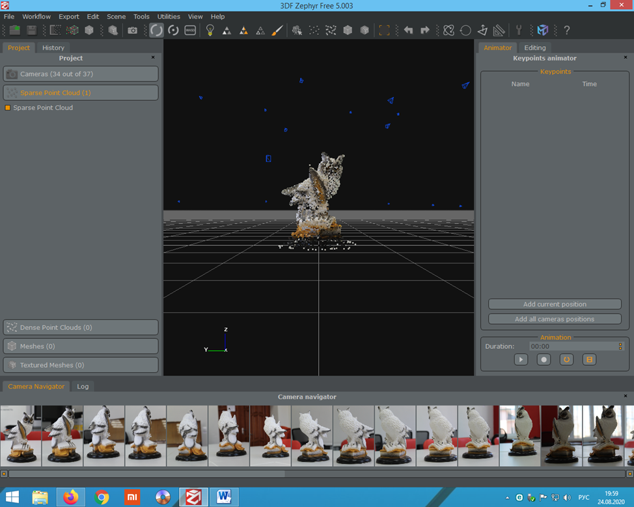Click the orange animation loop button
Screen dimensions: 634x507
[566, 359]
